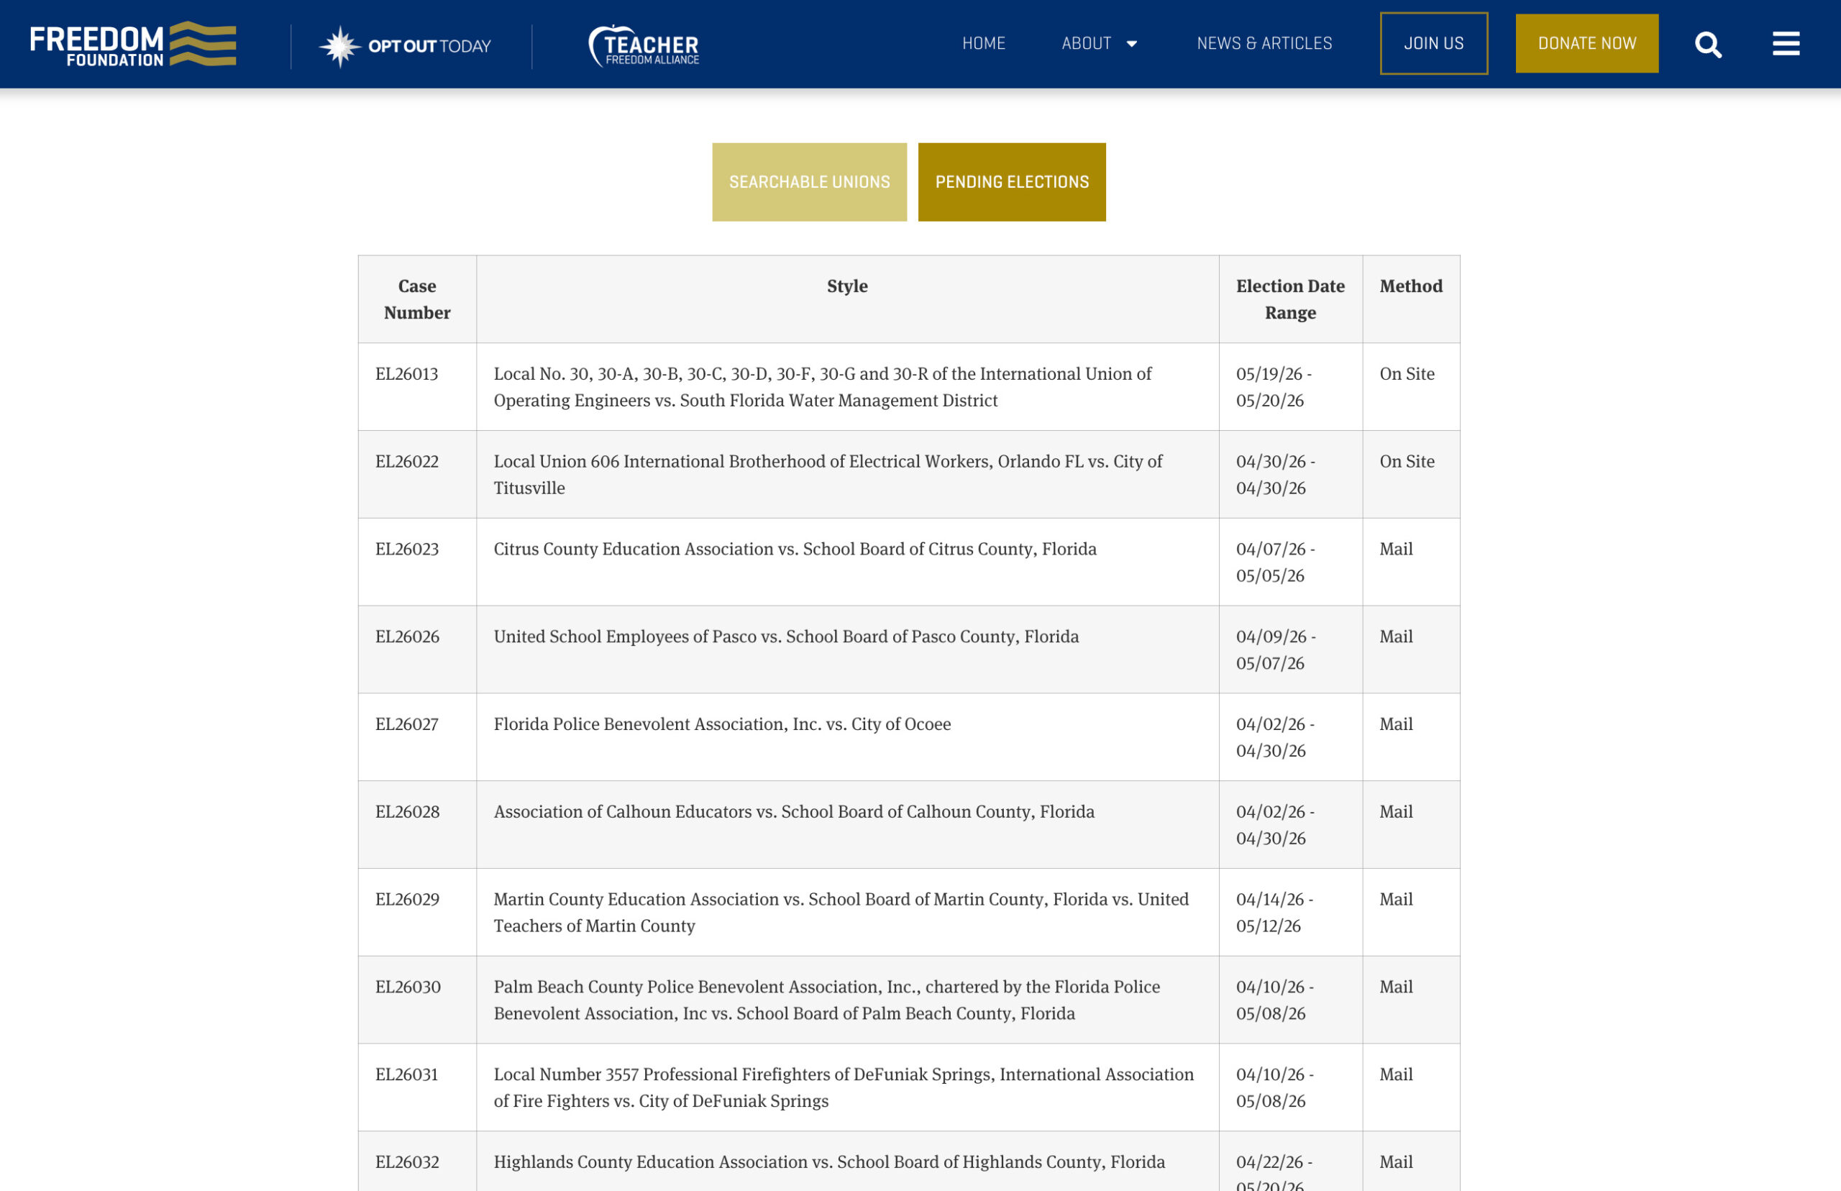Click Mail method for EL26028
1841x1191 pixels.
pos(1396,811)
